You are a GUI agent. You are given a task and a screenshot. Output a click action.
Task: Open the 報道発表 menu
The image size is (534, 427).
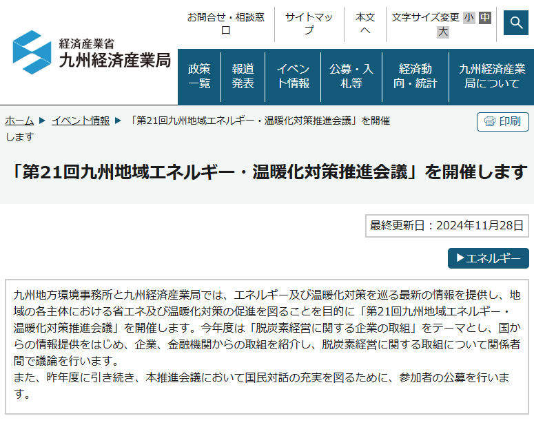point(243,76)
